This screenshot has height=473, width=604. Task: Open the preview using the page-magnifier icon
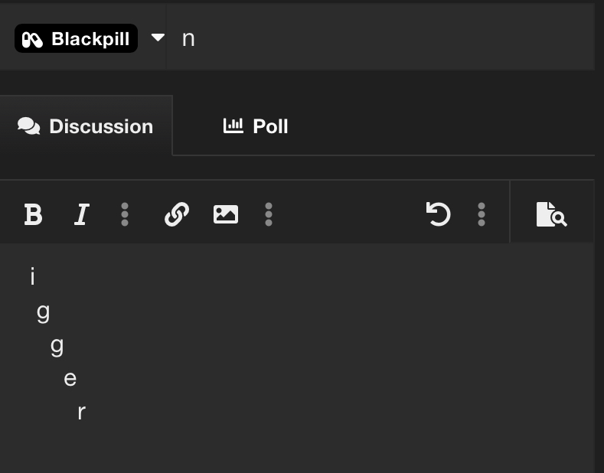coord(551,214)
